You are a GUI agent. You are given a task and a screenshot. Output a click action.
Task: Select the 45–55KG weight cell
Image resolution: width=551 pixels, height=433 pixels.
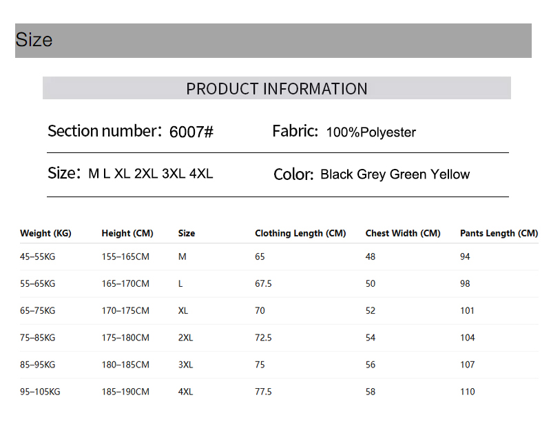(38, 256)
